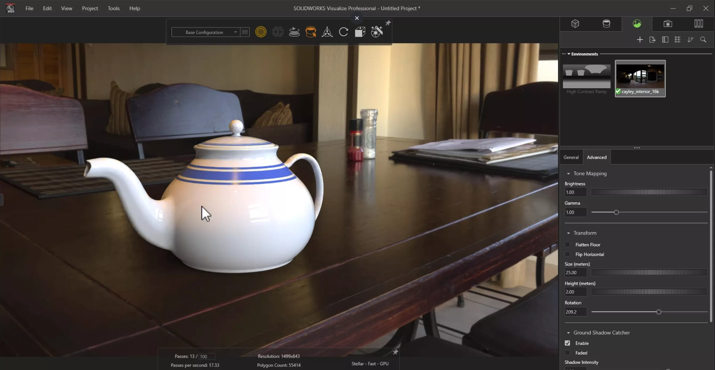The image size is (715, 370).
Task: Enable the Flip Horizontal checkbox
Action: pos(567,254)
